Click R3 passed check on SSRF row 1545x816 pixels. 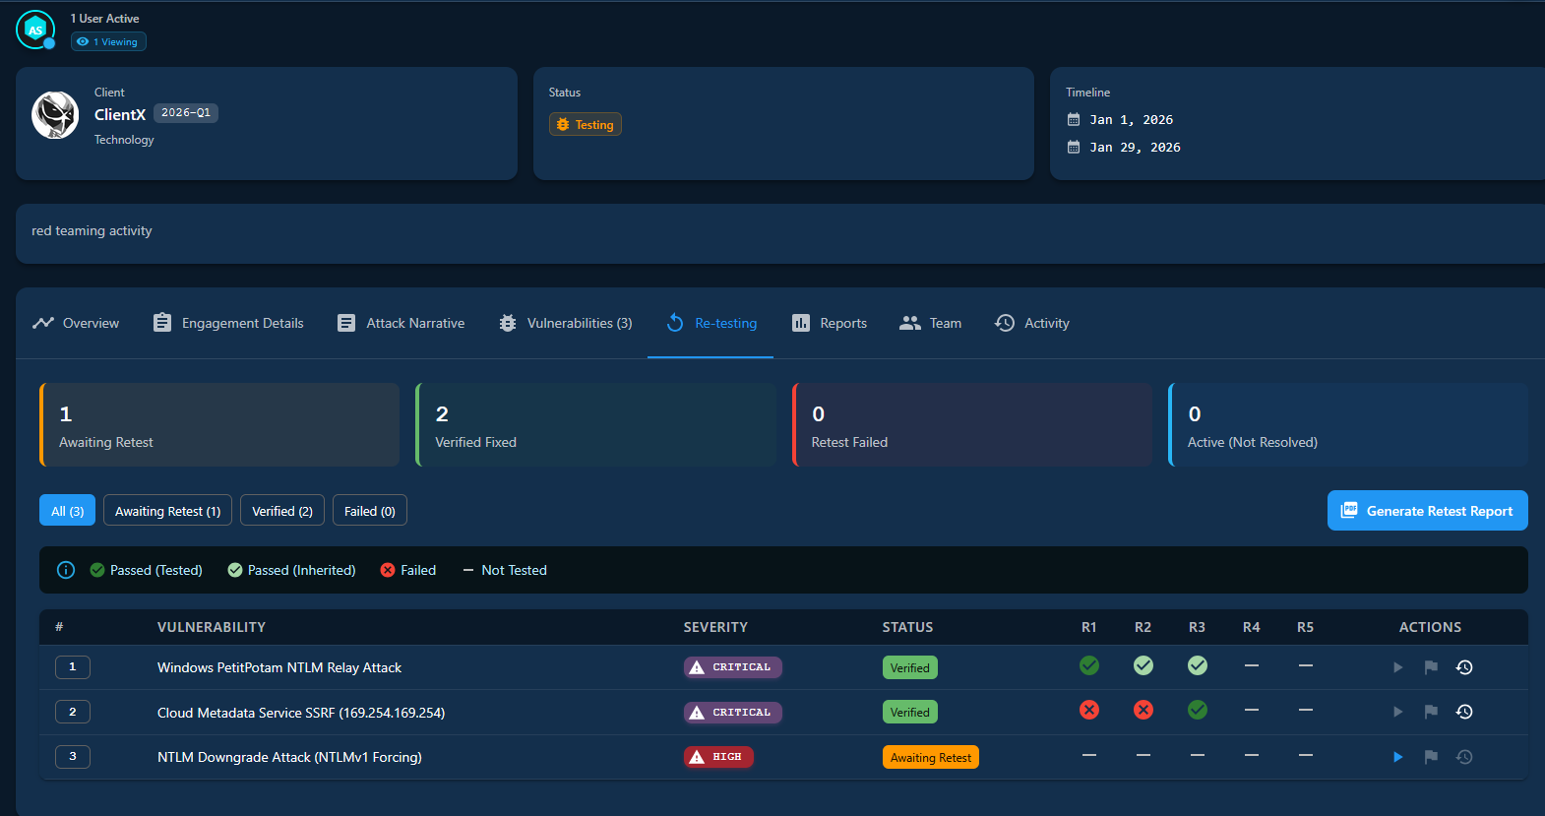pos(1198,710)
